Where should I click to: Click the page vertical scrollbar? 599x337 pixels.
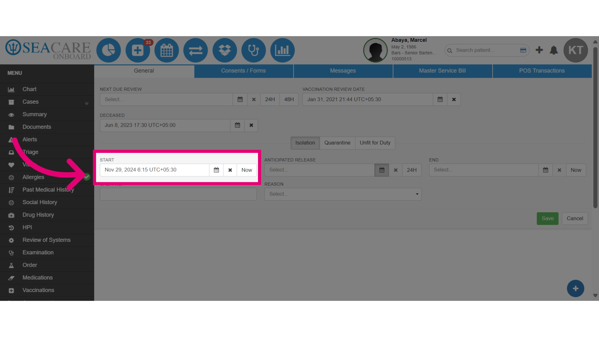coord(595,127)
